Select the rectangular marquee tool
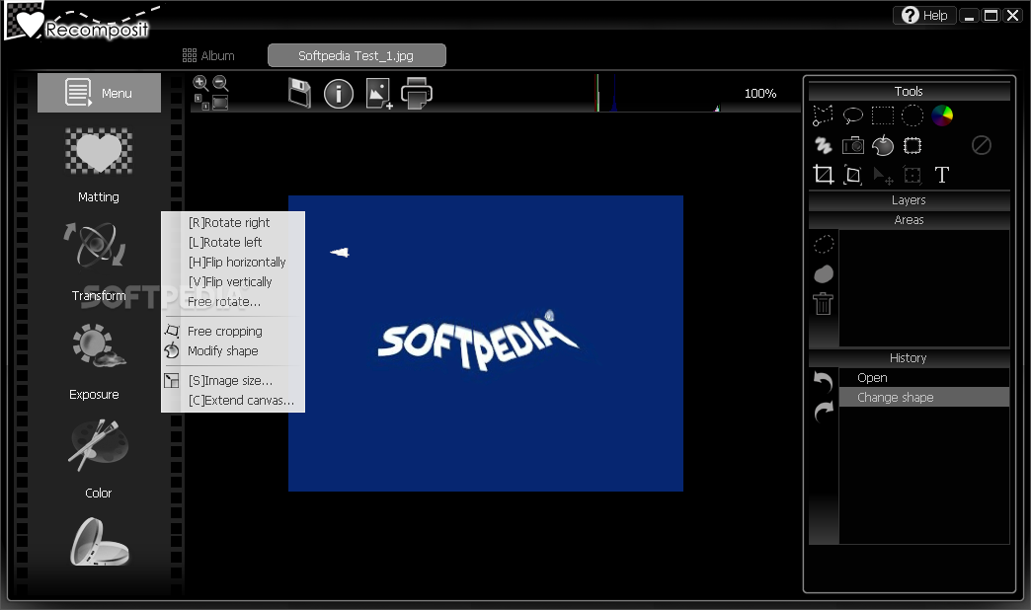This screenshot has height=610, width=1031. [883, 115]
